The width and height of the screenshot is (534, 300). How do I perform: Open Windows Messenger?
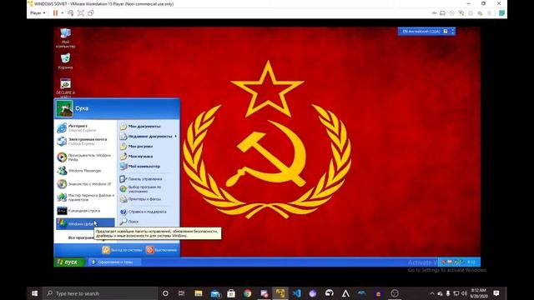click(x=85, y=170)
